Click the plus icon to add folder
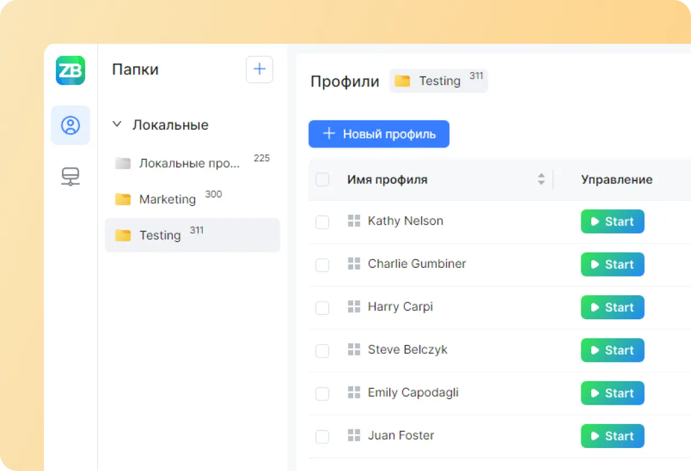Viewport: 691px width, 471px height. [x=259, y=70]
